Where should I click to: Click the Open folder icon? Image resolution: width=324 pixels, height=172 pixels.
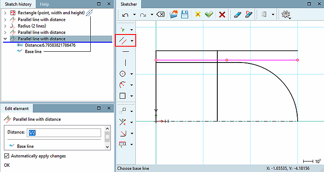click(173, 15)
